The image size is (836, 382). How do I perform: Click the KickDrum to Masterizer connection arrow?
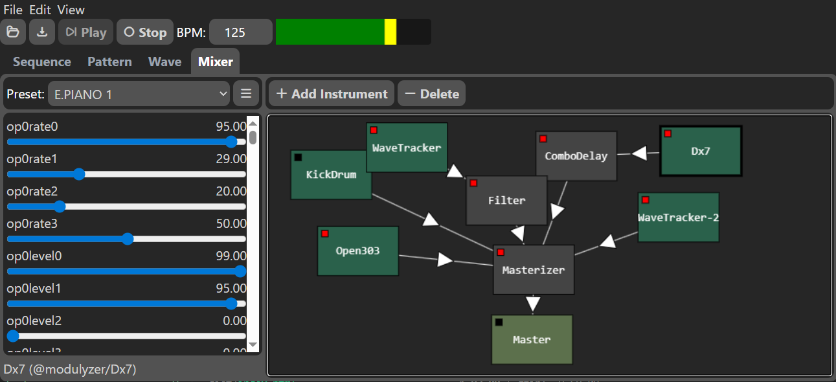tap(431, 221)
